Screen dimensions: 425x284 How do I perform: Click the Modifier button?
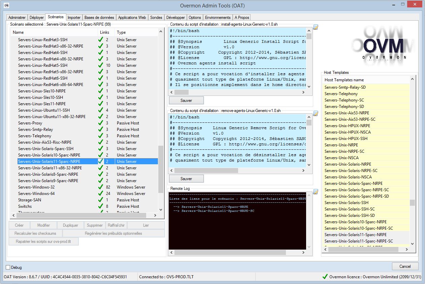pos(43,225)
